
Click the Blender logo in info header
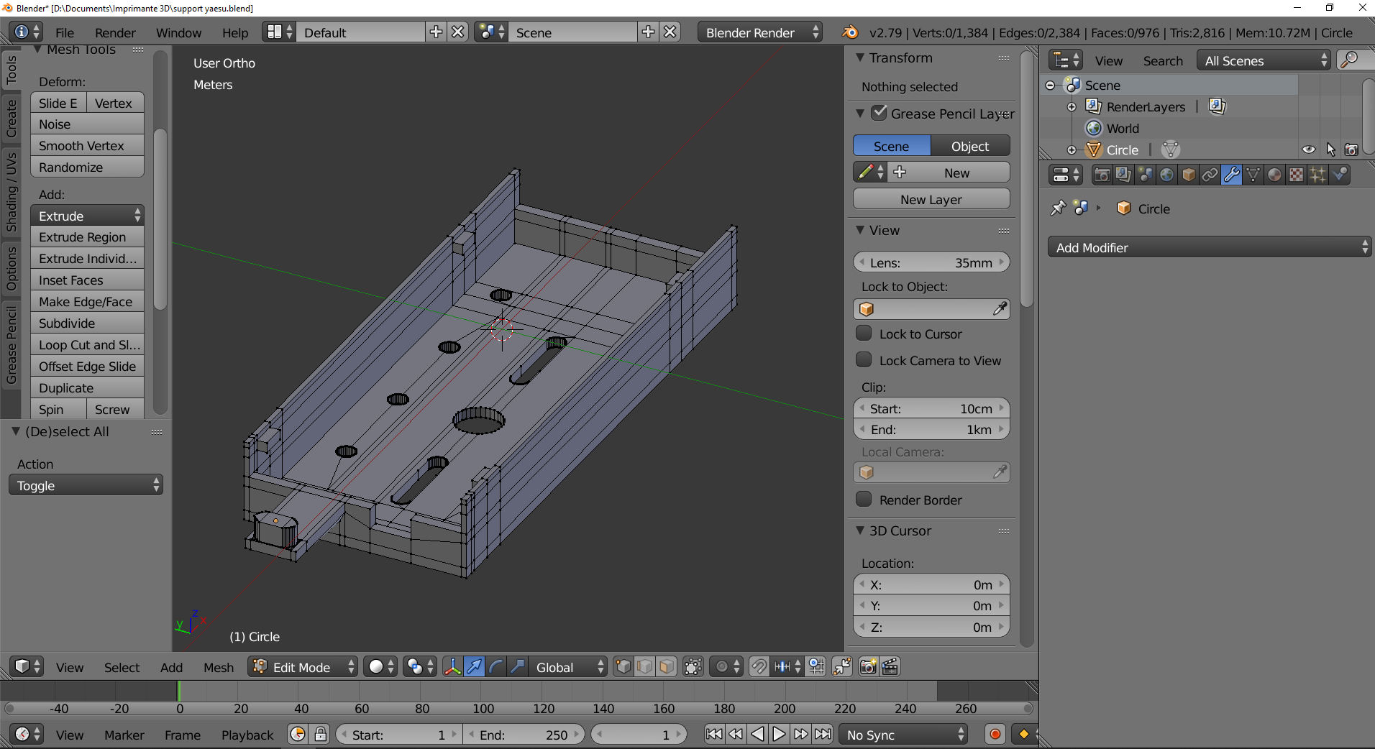[850, 32]
